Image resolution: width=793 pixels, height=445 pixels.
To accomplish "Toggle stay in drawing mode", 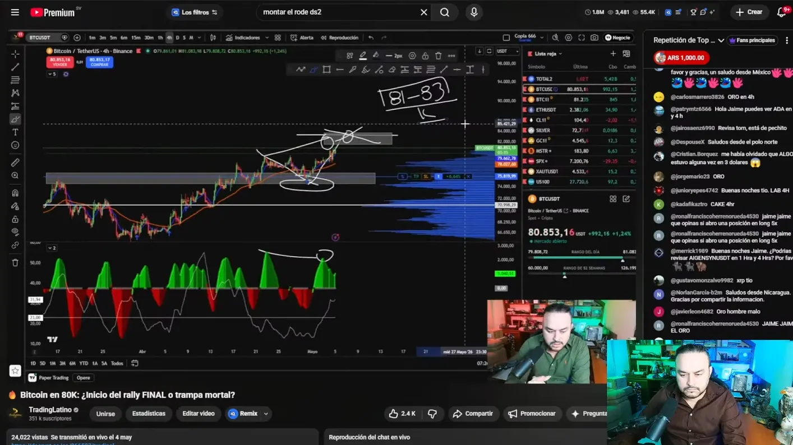I will 15,206.
